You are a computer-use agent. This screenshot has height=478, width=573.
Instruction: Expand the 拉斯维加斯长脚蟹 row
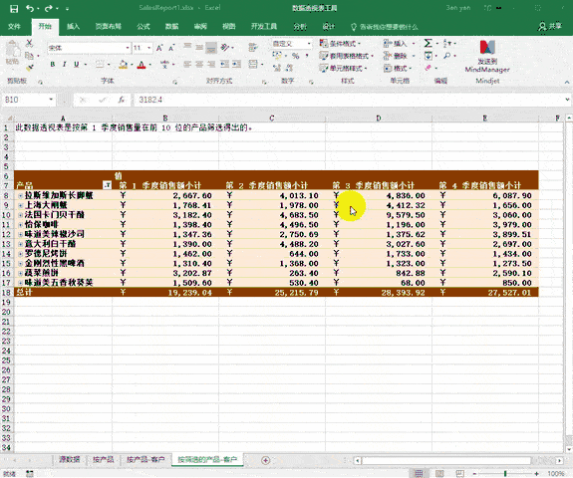pos(21,196)
